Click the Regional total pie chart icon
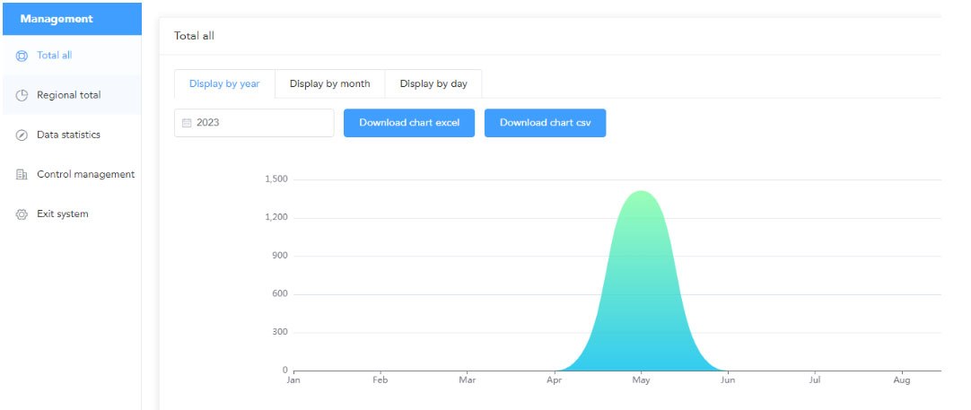This screenshot has height=410, width=971. tap(22, 95)
